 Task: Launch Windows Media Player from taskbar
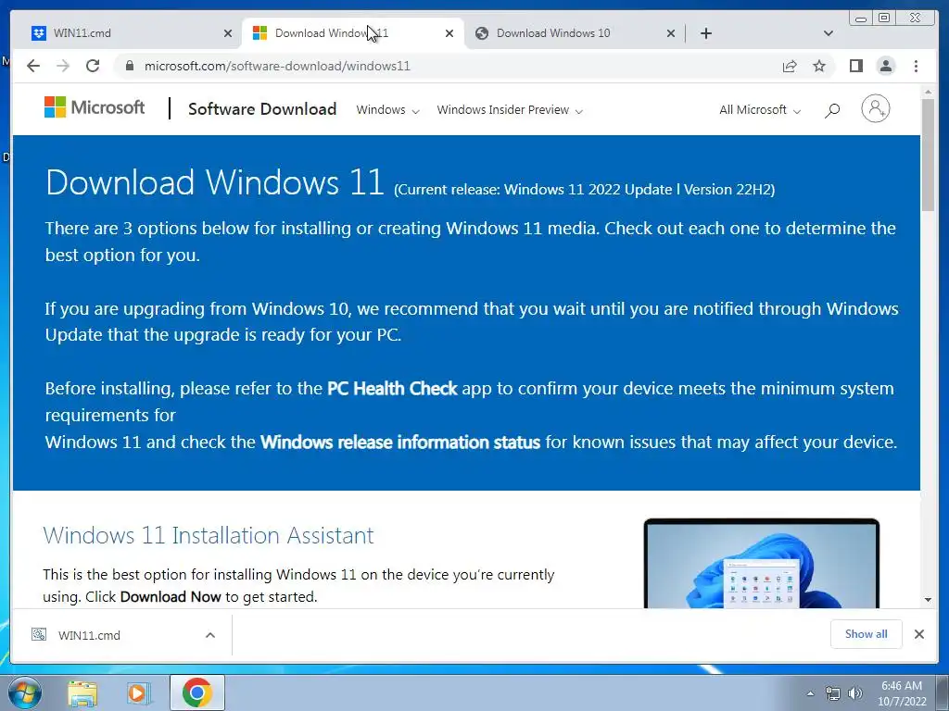[138, 693]
